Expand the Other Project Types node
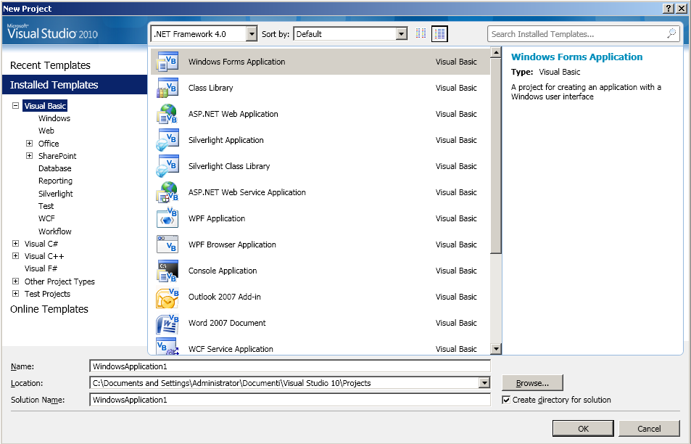The image size is (691, 444). [x=15, y=281]
